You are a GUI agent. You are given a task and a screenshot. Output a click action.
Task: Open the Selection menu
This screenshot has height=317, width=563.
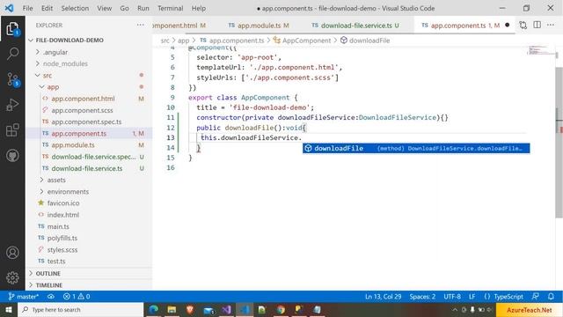click(x=75, y=8)
